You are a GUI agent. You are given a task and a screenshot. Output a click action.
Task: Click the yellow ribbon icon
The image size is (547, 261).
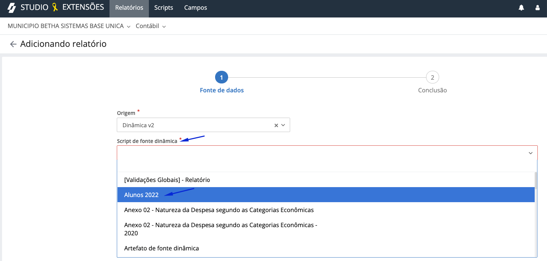55,7
